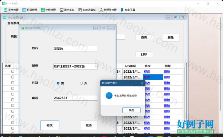Open the 管理员管理 menu
Image resolution: width=223 pixels, height=137 pixels.
click(x=108, y=10)
